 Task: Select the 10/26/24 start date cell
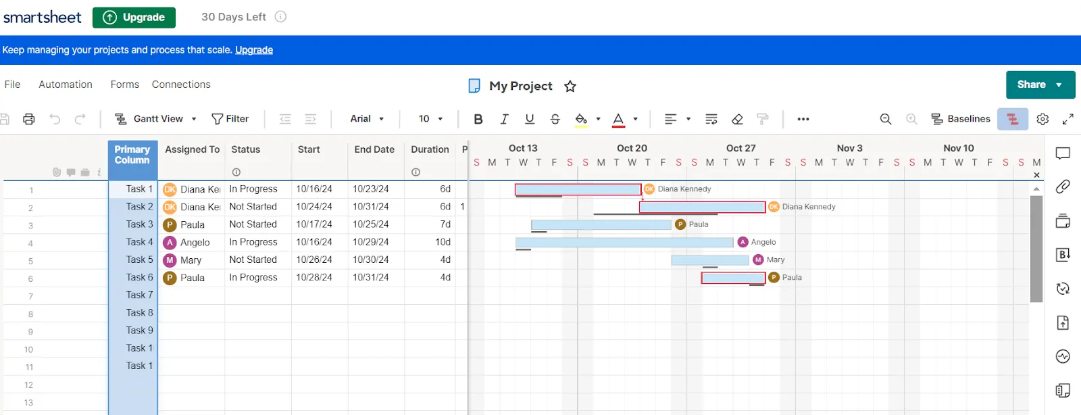coord(320,260)
